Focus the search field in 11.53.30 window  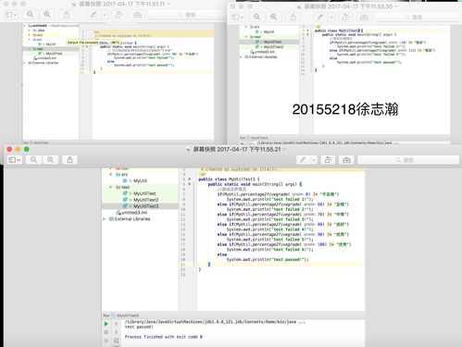pyautogui.click(x=417, y=18)
